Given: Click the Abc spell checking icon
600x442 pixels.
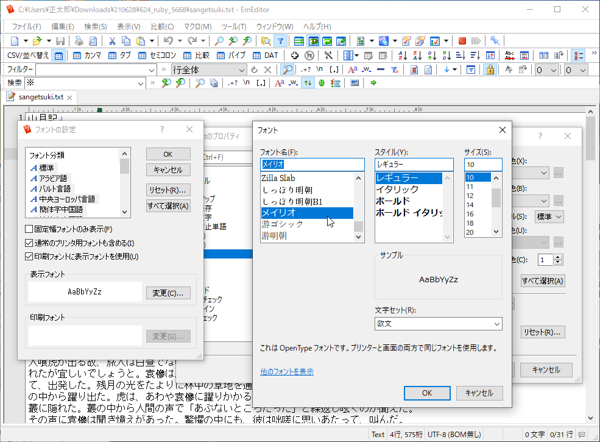Looking at the screenshot, I should tap(509, 54).
